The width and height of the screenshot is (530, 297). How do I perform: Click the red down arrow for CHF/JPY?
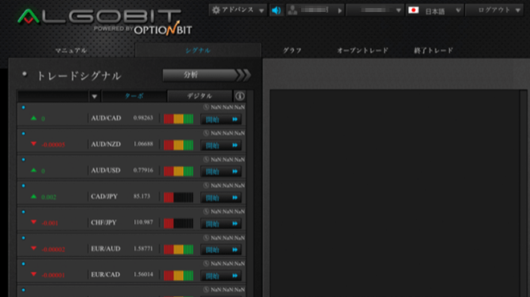coord(34,222)
